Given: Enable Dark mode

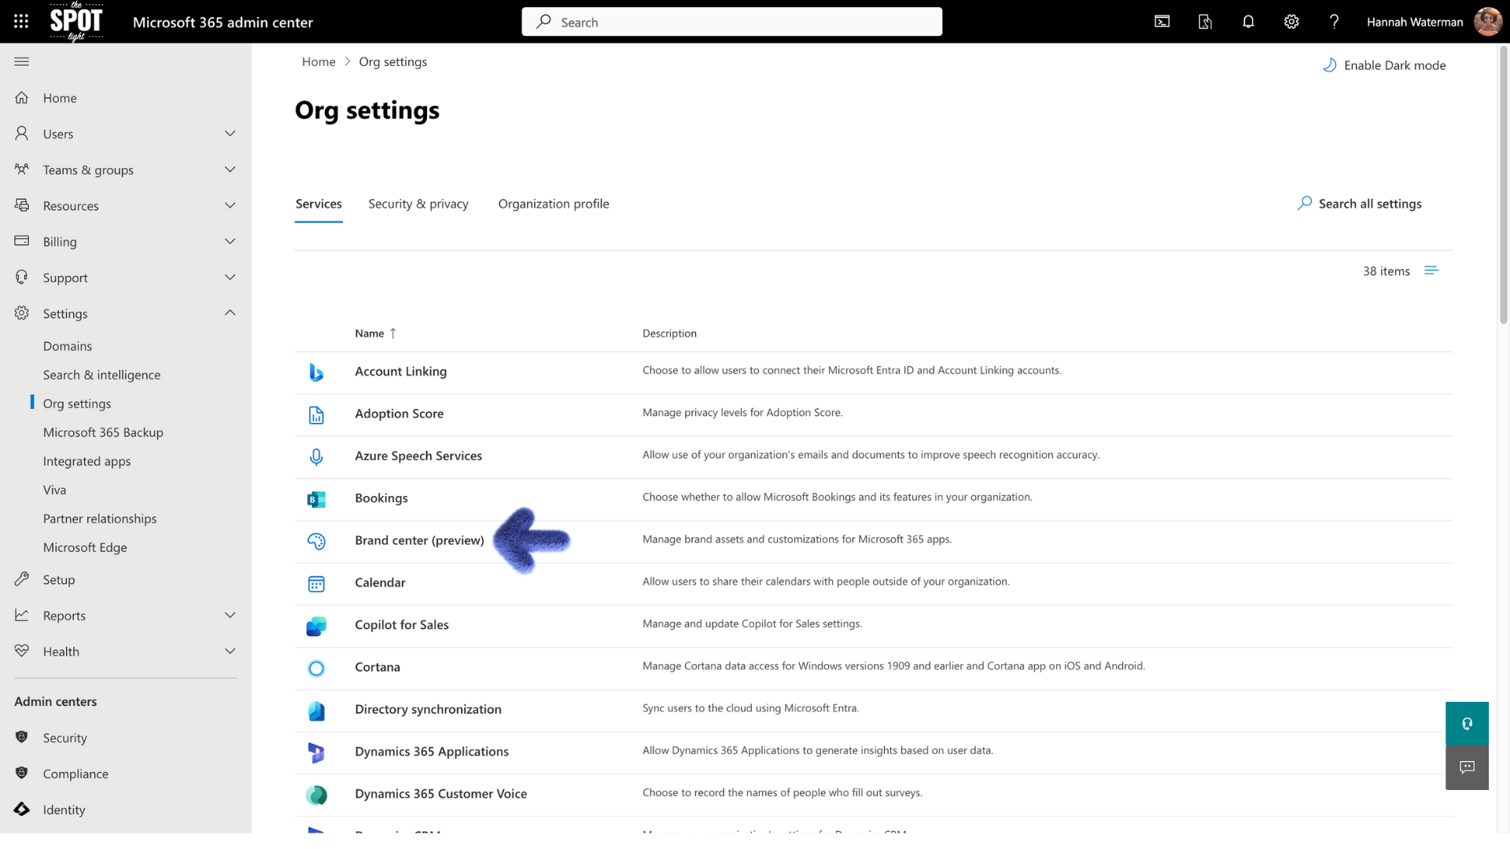Looking at the screenshot, I should (1384, 65).
